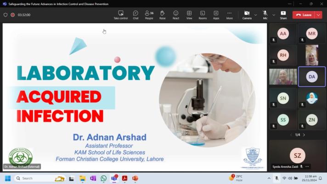Screen dimensions: 327x184
Task: Unmute the Mic
Action: pos(265,14)
